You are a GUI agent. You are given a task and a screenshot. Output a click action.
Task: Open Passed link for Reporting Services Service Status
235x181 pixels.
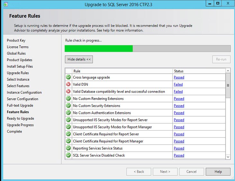point(179,148)
